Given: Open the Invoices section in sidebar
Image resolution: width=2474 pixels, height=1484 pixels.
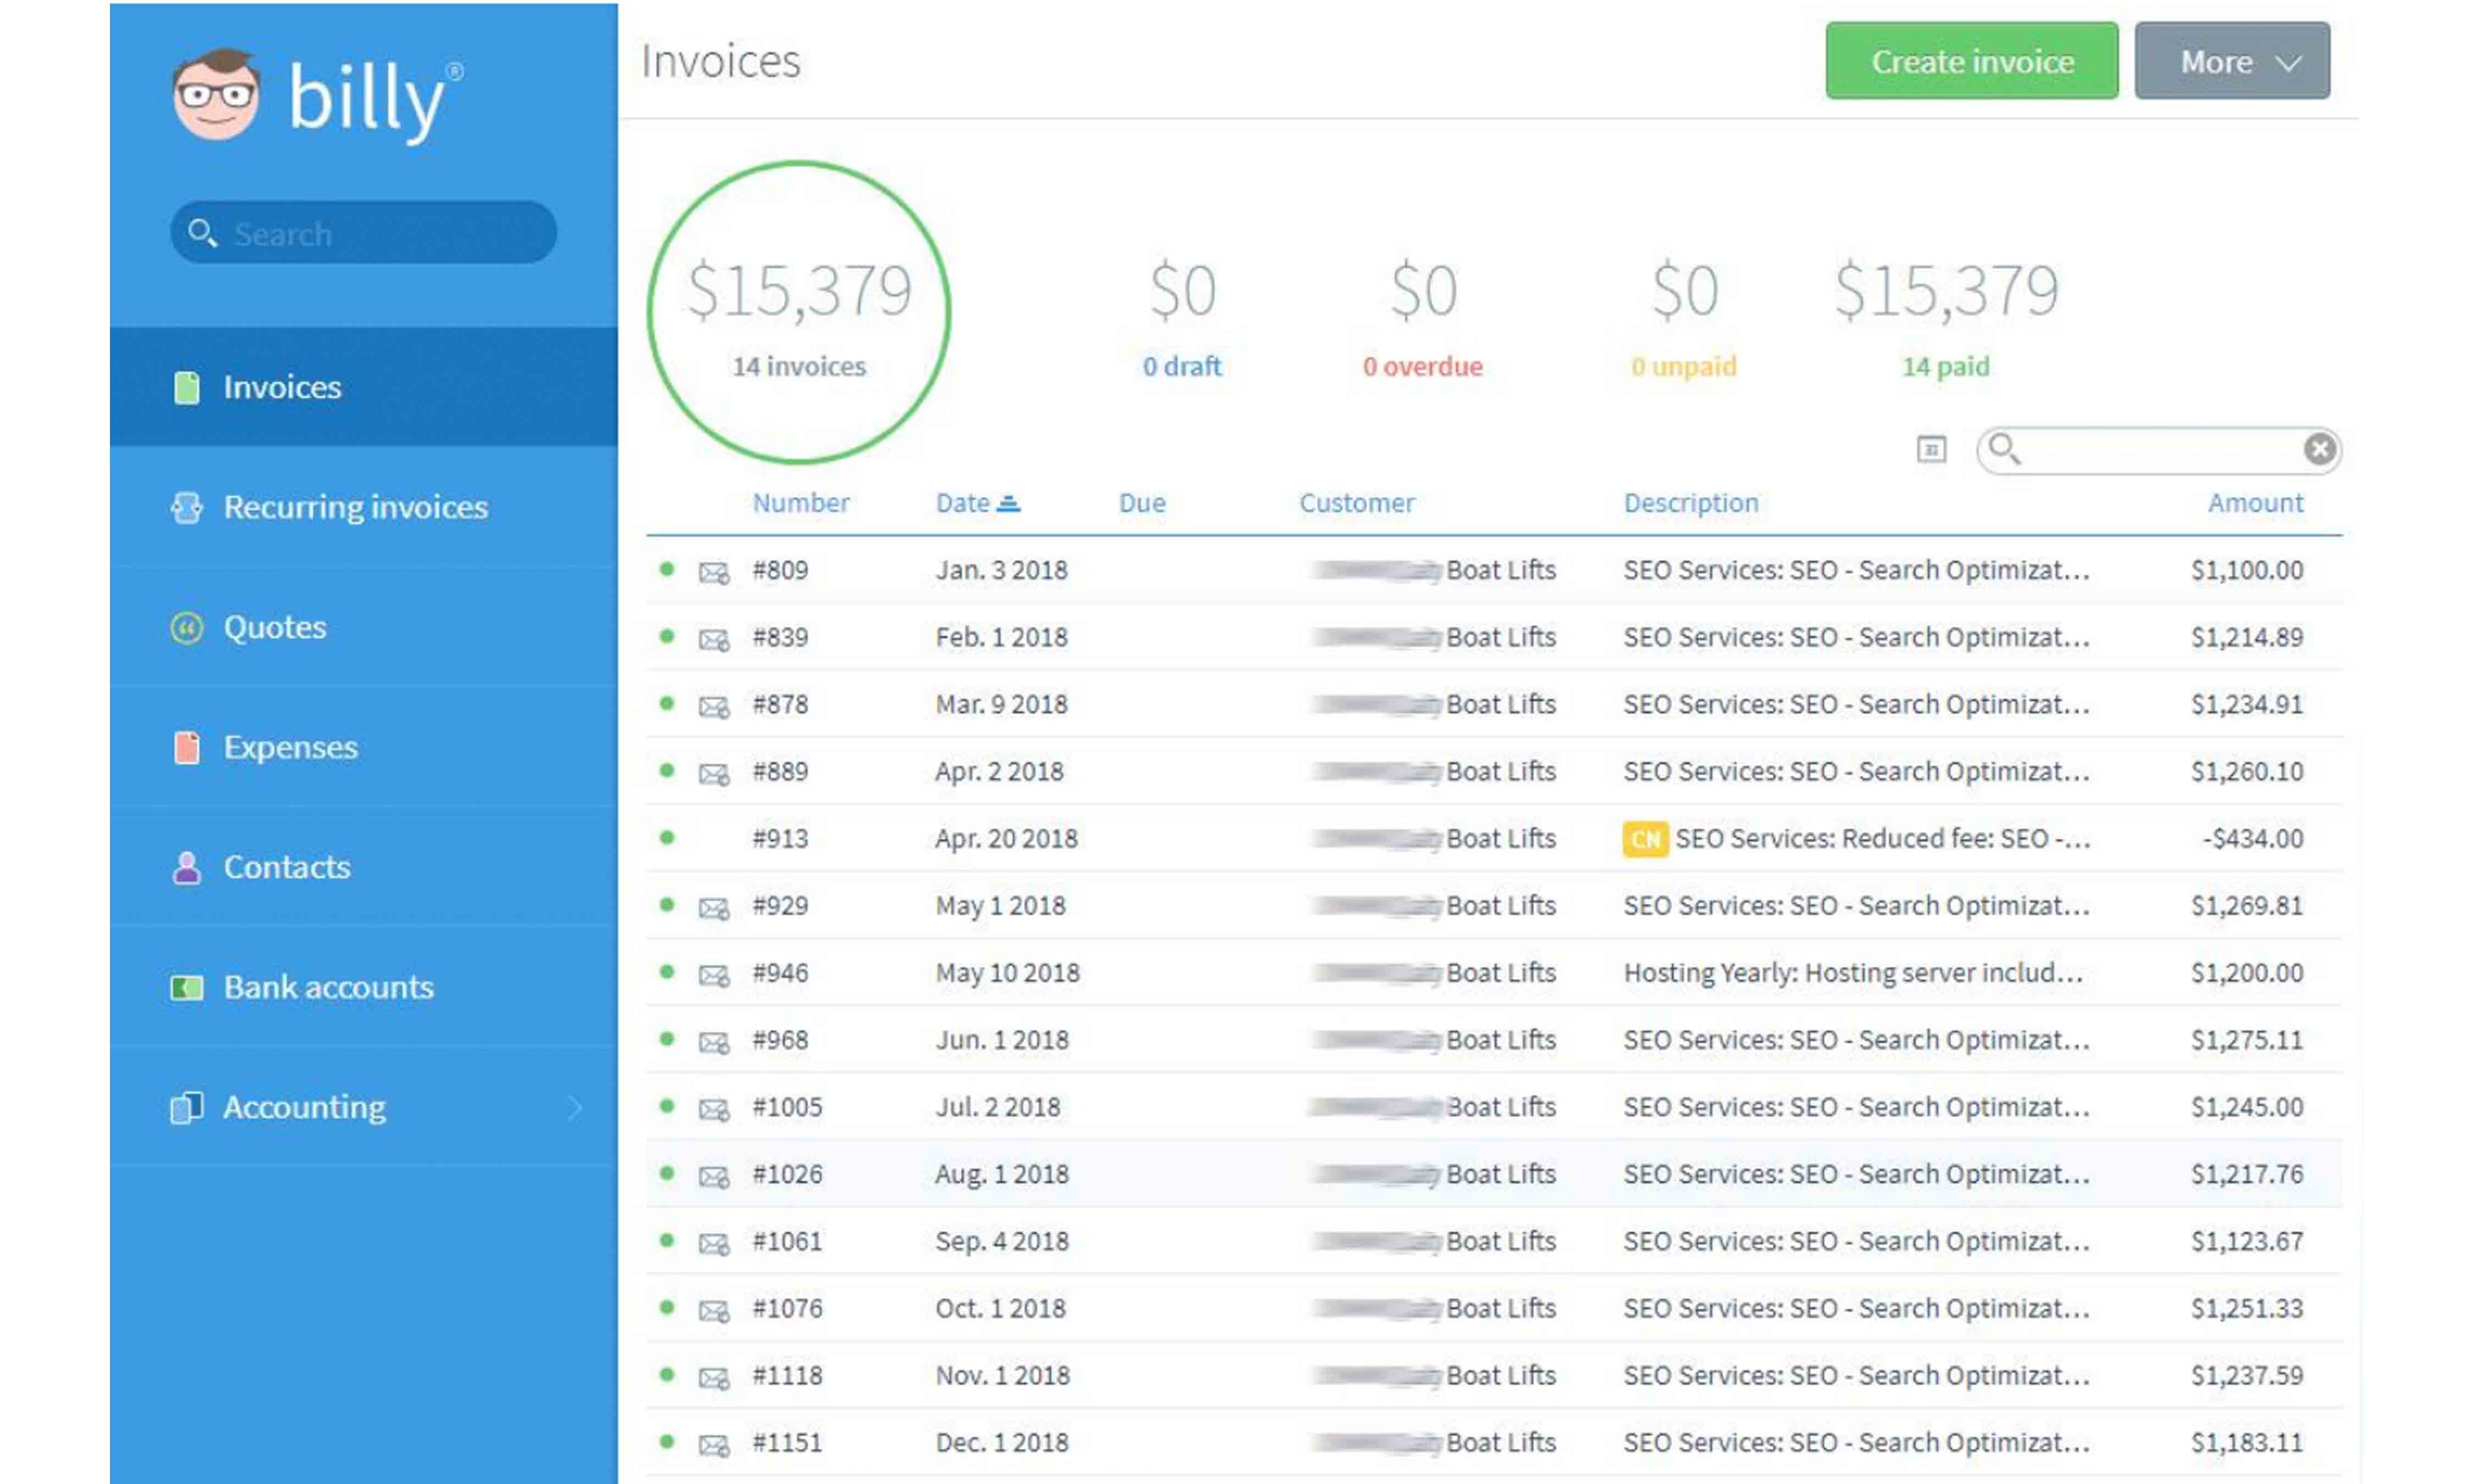Looking at the screenshot, I should click(363, 387).
